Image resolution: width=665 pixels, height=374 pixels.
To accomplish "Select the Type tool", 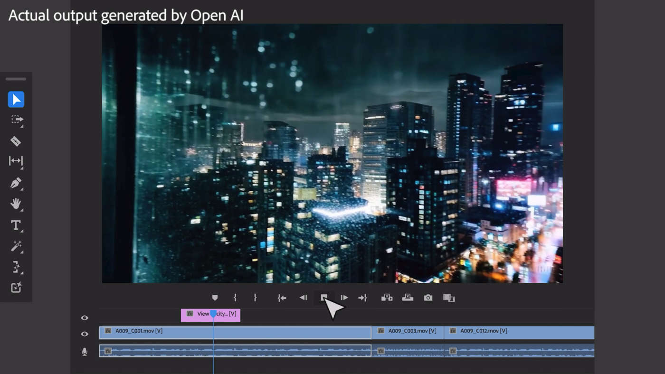I will (16, 225).
